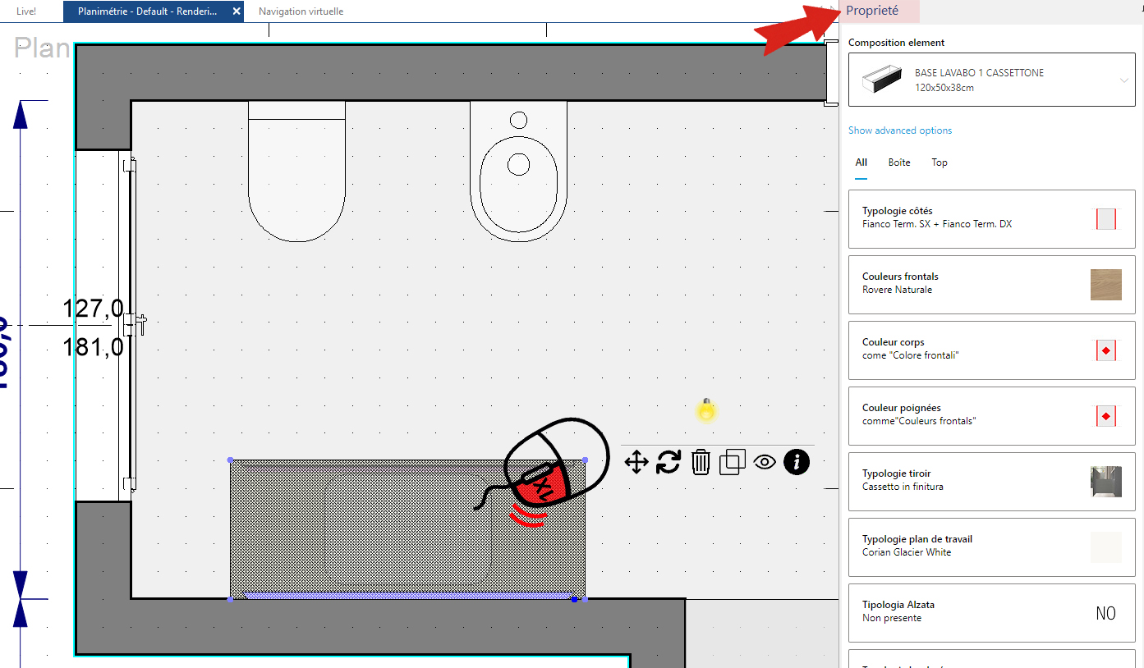Close the Planimétrie tab
Viewport: 1144px width, 668px height.
pos(237,11)
